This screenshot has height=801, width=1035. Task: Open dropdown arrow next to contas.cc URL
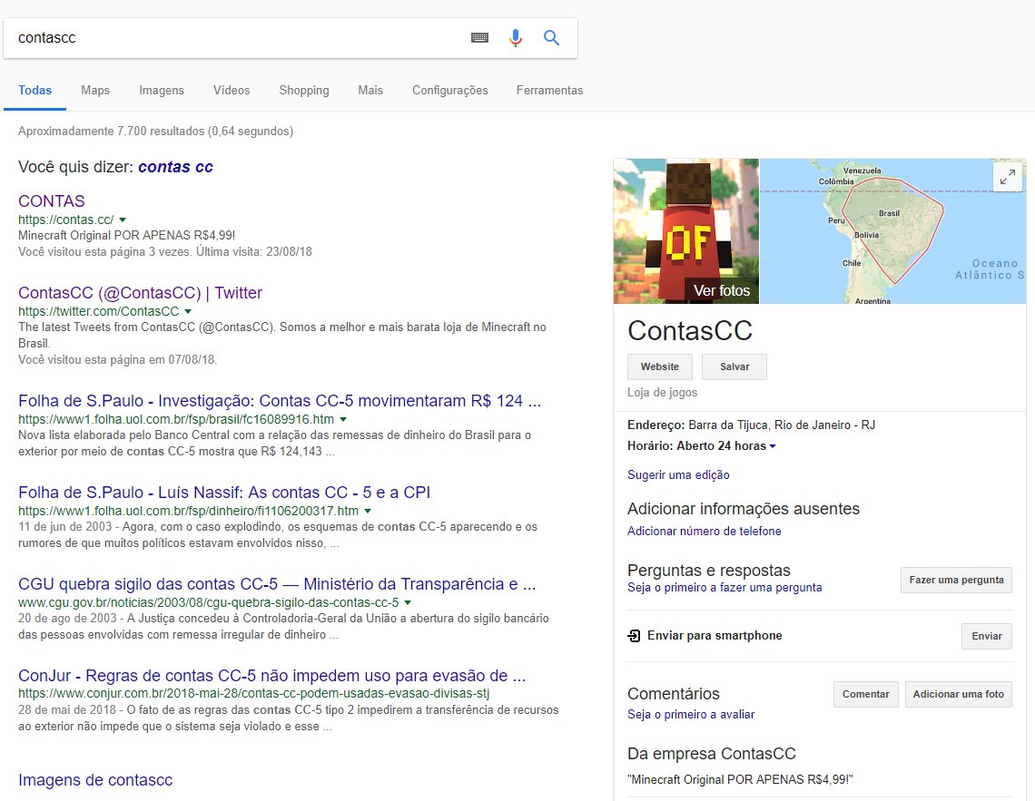pyautogui.click(x=123, y=220)
